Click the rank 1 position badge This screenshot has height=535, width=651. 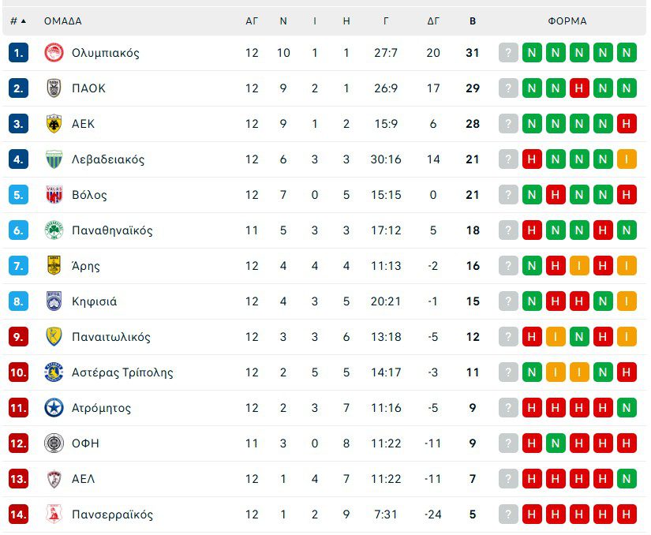(x=19, y=53)
